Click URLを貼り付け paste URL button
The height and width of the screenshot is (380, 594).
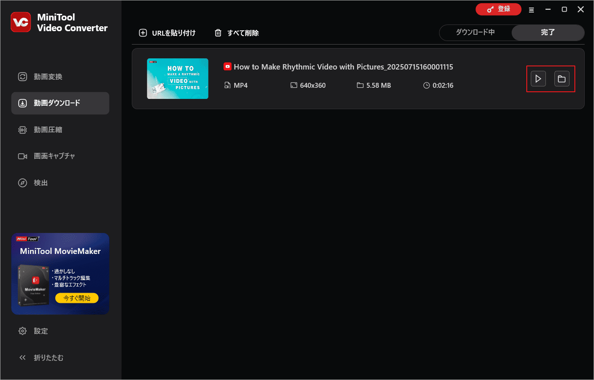tap(167, 33)
